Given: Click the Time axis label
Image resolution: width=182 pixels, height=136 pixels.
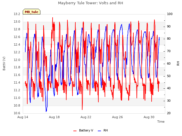Looking at the screenshot, I should pyautogui.click(x=161, y=122).
